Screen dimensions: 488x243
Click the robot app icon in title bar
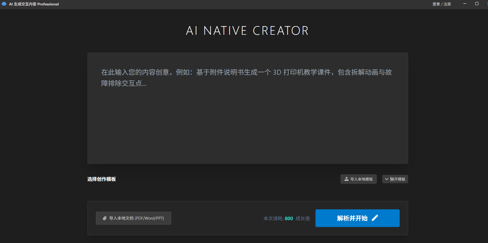point(4,4)
